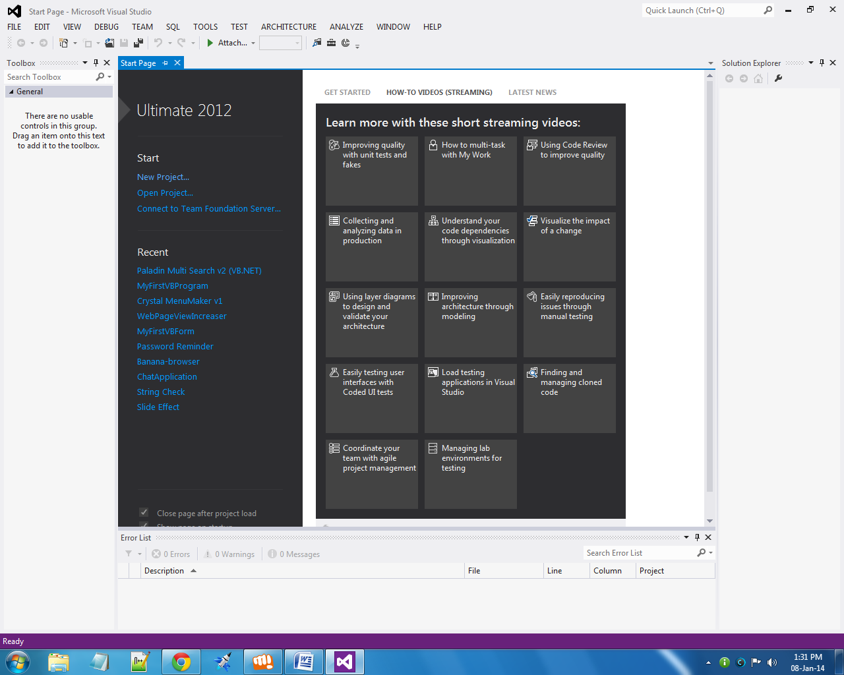
Task: Toggle Close page after project load checkbox
Action: click(x=144, y=512)
